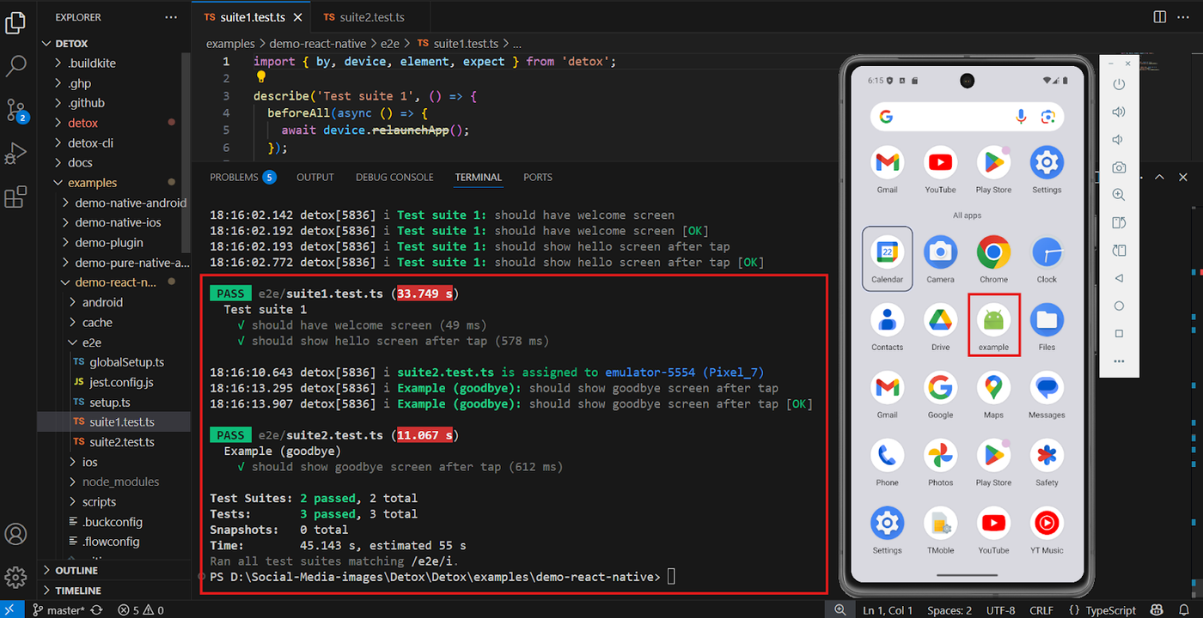The width and height of the screenshot is (1203, 618).
Task: Click emulator volume down icon
Action: [x=1119, y=139]
